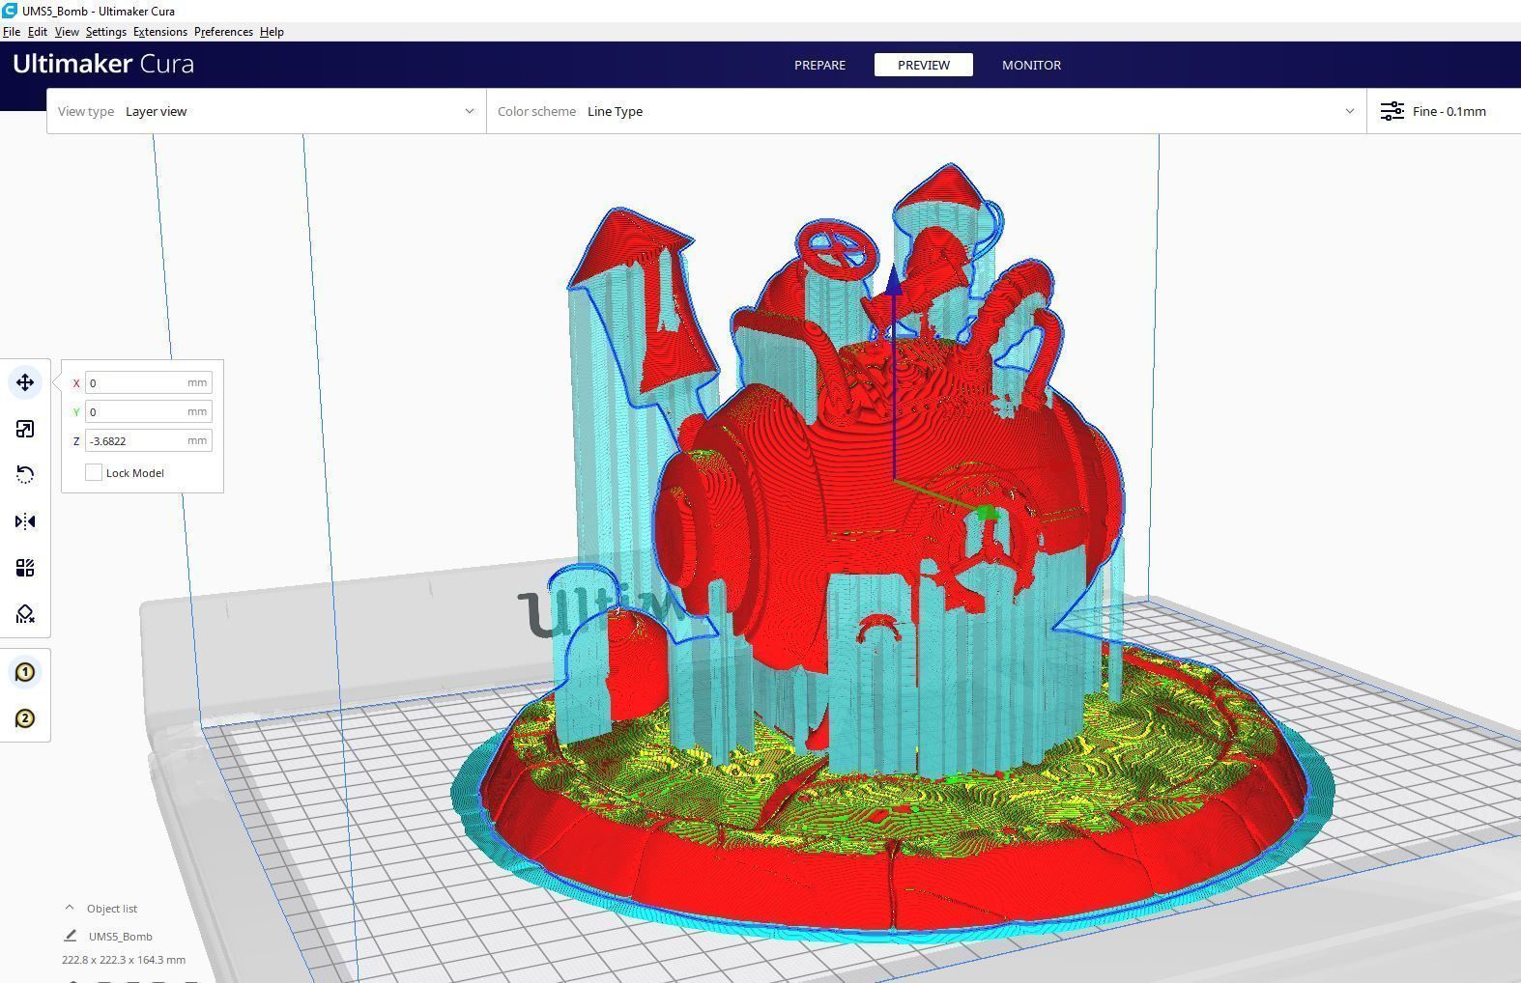This screenshot has height=983, width=1521.
Task: Toggle the Lock Model checkbox
Action: (x=94, y=472)
